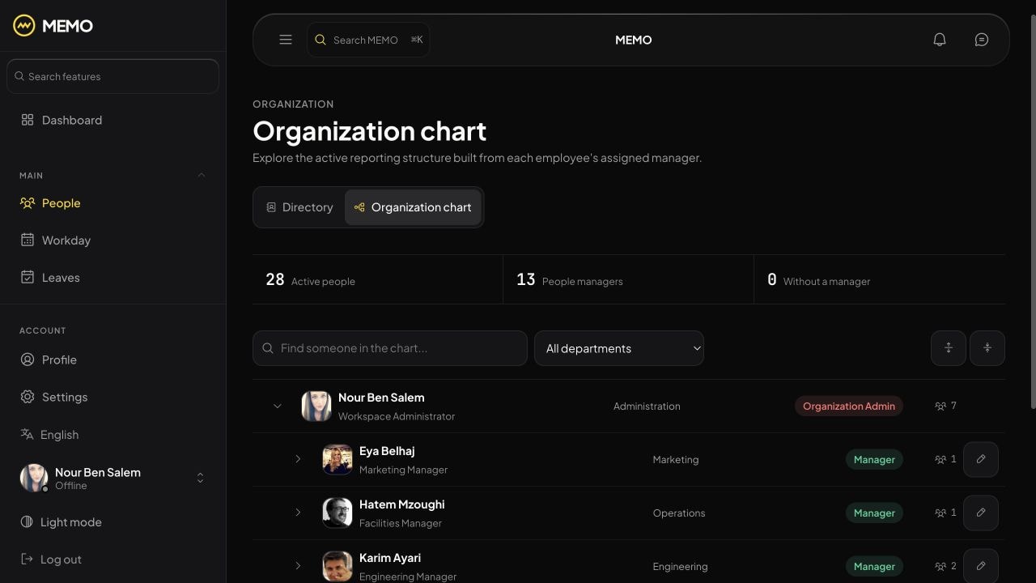Click Nour Ben Salem's 7 reports count

[945, 406]
